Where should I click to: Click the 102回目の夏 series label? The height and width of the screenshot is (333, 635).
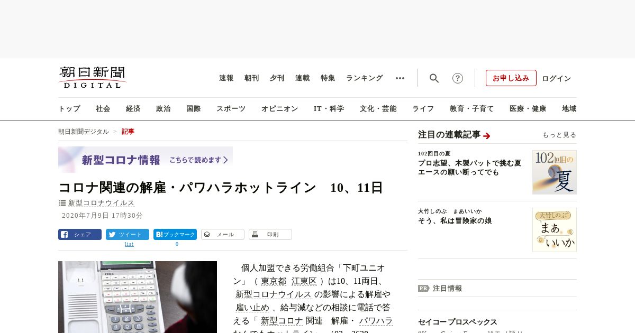pyautogui.click(x=434, y=153)
